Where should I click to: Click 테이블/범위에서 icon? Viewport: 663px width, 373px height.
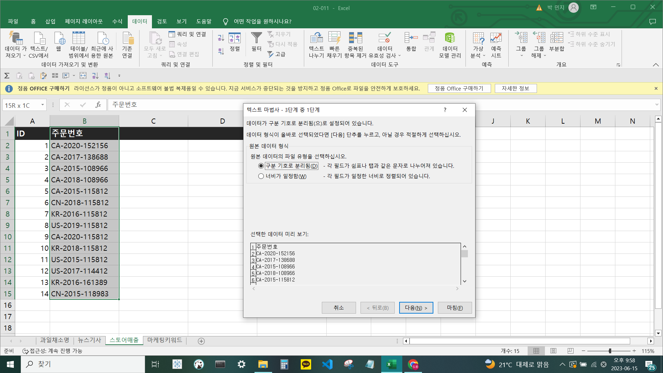coord(79,45)
